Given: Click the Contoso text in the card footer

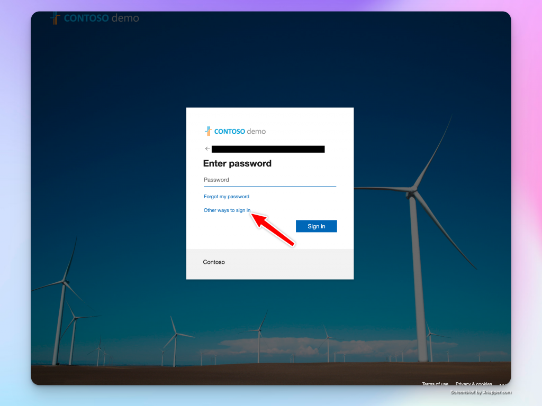Looking at the screenshot, I should [x=214, y=262].
